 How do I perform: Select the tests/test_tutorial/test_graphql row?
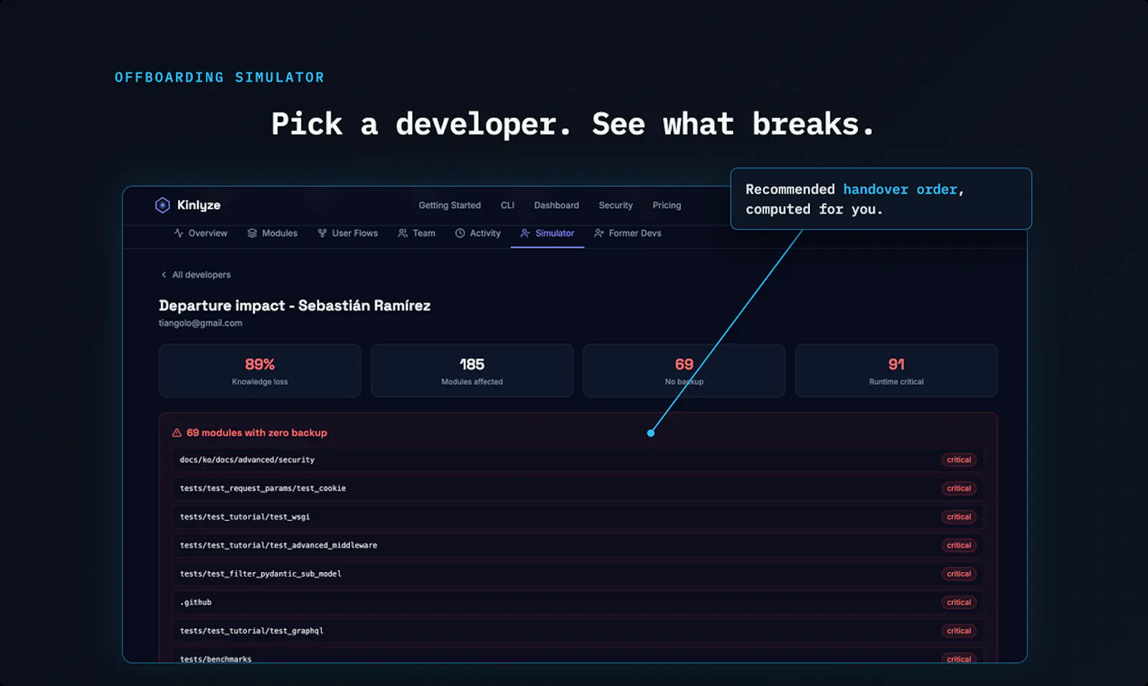tap(578, 631)
